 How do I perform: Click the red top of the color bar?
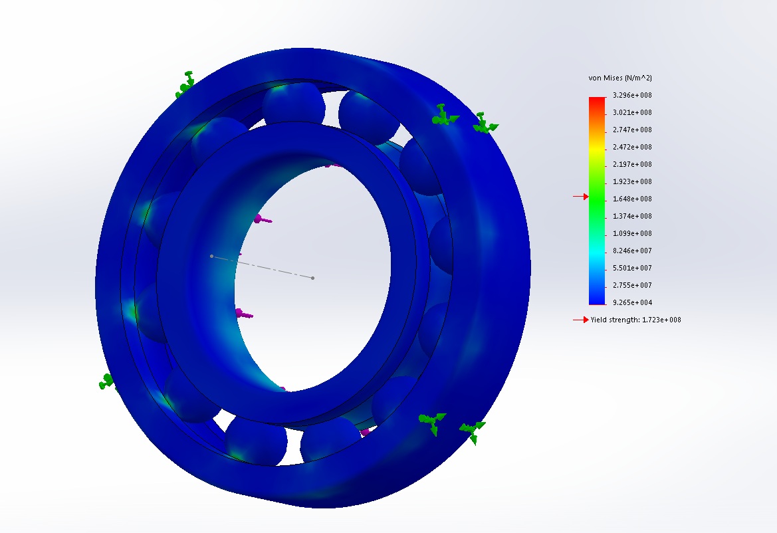(x=596, y=101)
